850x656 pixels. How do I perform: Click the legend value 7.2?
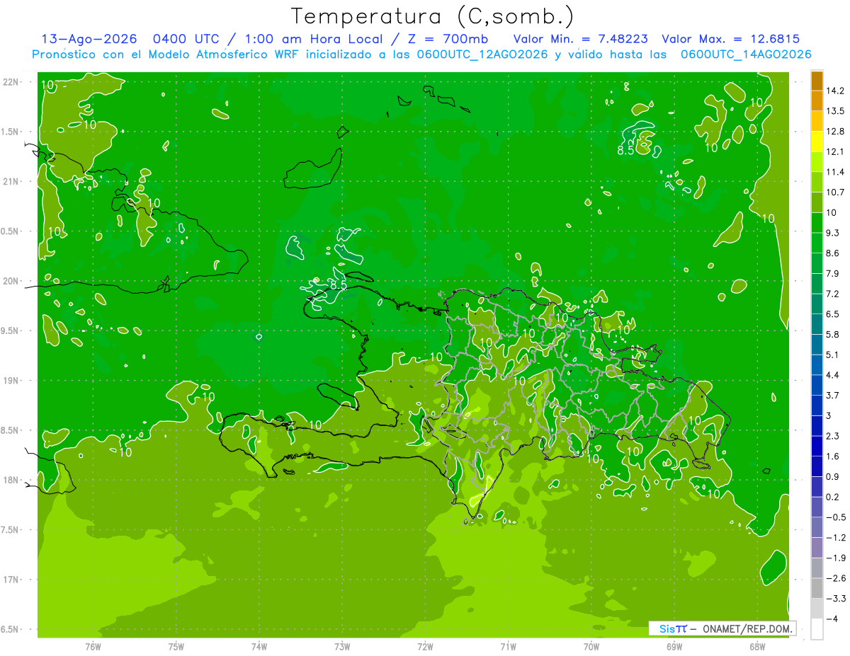(x=833, y=294)
